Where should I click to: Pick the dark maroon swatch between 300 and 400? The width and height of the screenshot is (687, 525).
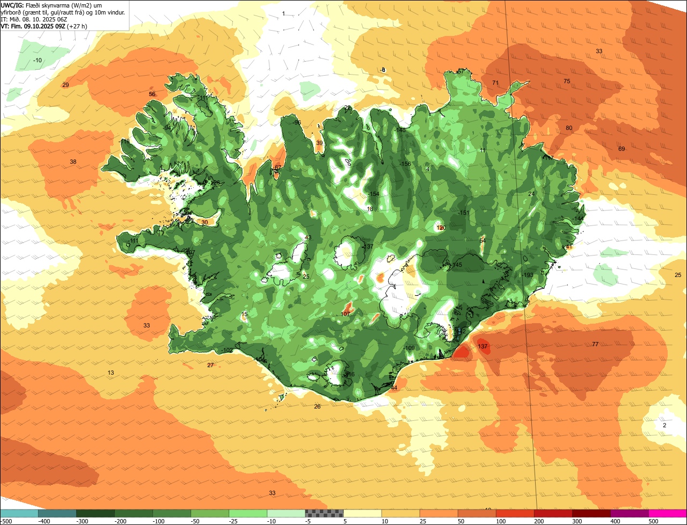591,513
